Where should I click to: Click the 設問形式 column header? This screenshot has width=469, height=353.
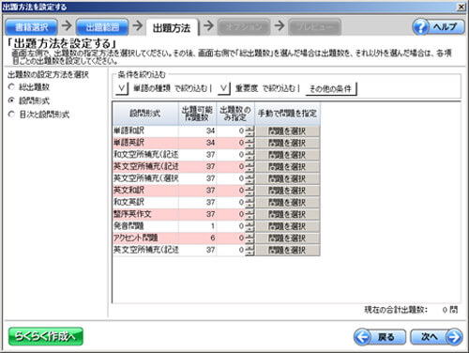[x=145, y=114]
